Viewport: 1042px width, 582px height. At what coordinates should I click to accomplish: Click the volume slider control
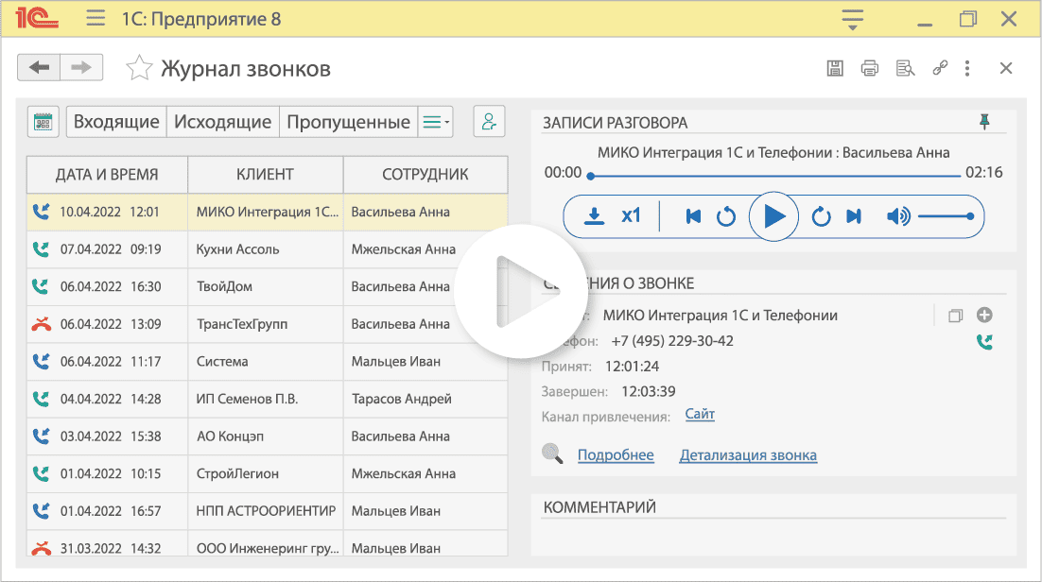pyautogui.click(x=946, y=215)
